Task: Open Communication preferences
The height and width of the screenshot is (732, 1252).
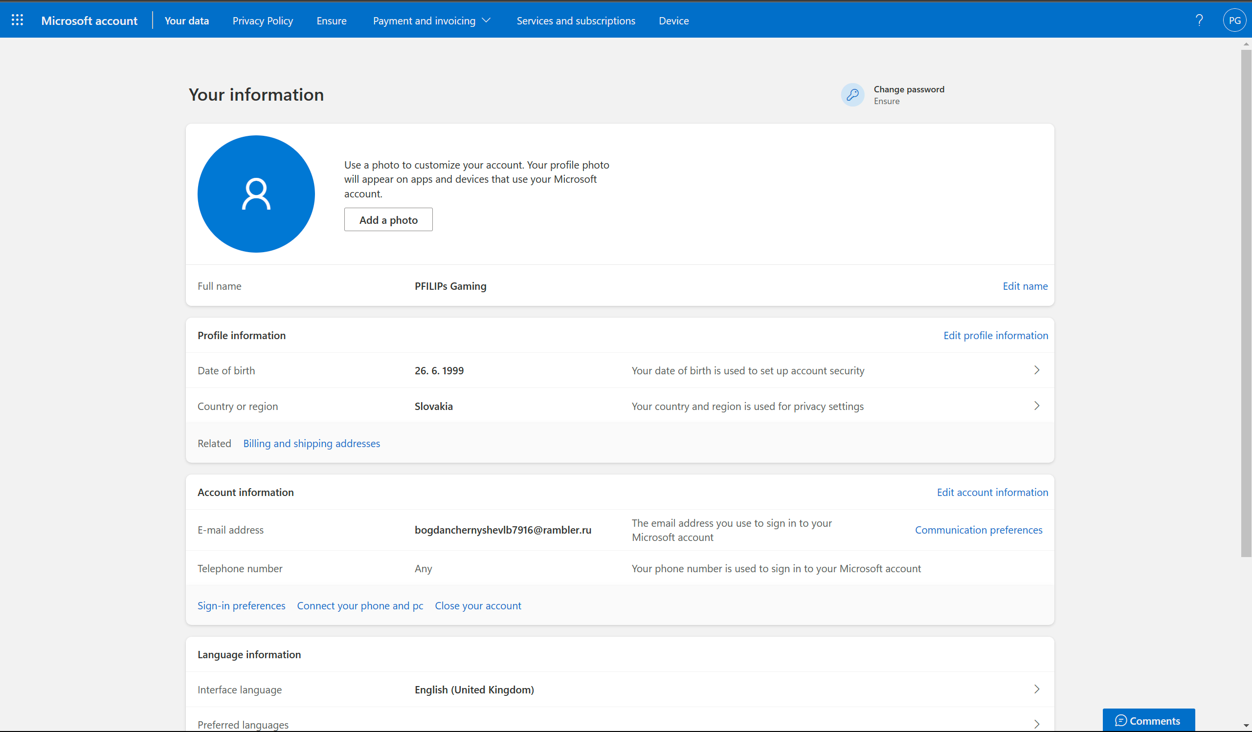Action: (x=979, y=530)
